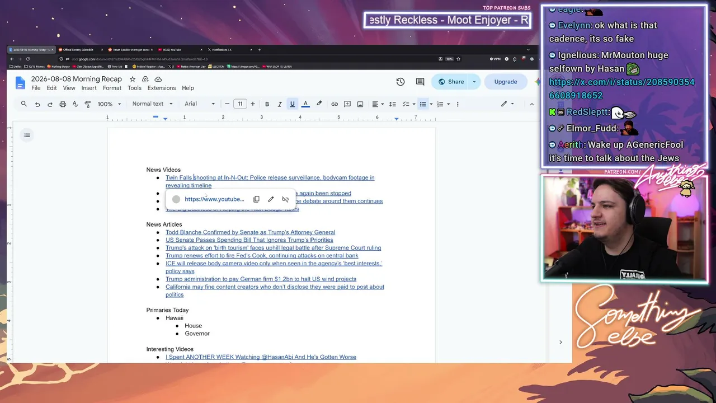
Task: Toggle bold formatting
Action: pyautogui.click(x=267, y=104)
